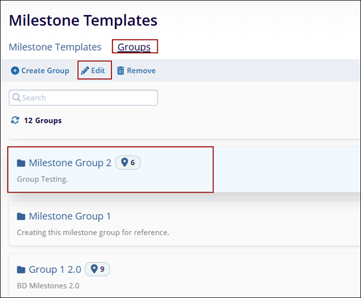
Task: Click the pencil Edit icon
Action: [85, 71]
